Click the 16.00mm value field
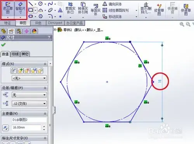 point(26,127)
